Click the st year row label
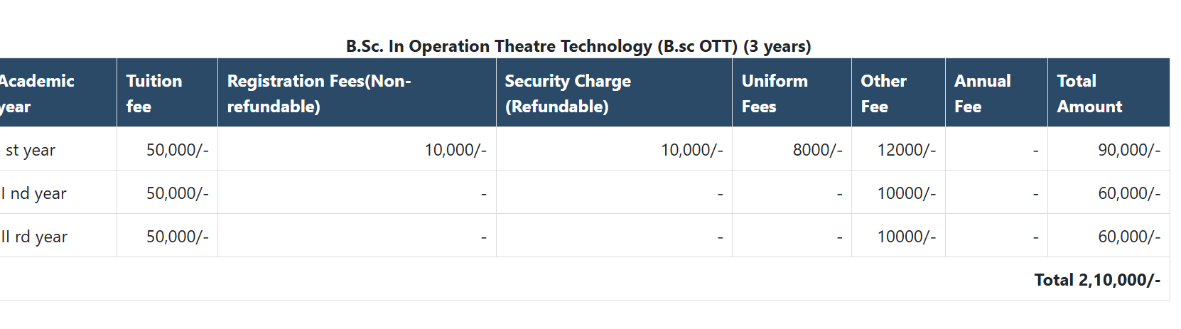 [30, 150]
